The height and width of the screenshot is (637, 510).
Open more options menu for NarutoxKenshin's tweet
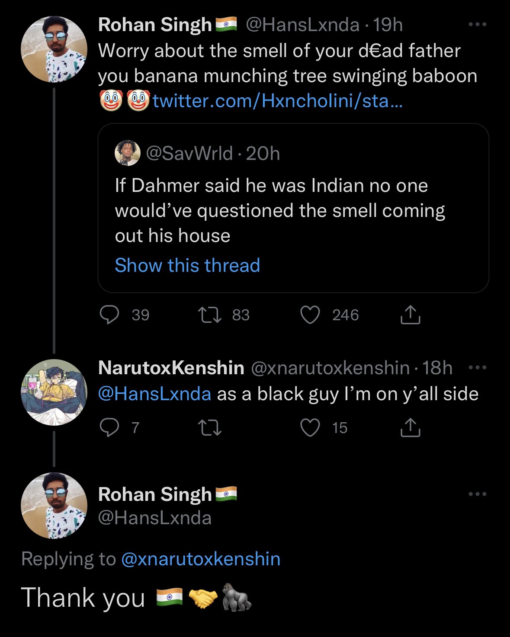coord(478,368)
